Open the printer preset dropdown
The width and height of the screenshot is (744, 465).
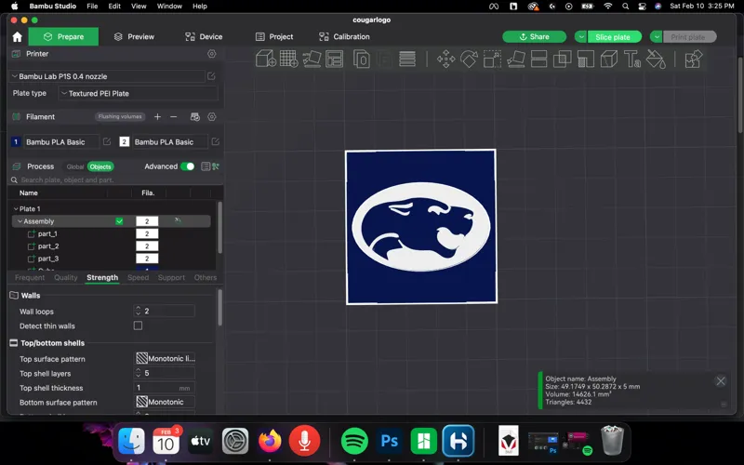[107, 76]
